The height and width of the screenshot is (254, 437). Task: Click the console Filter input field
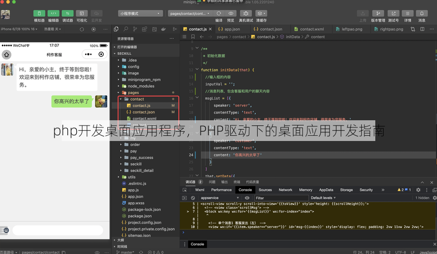coord(281,198)
